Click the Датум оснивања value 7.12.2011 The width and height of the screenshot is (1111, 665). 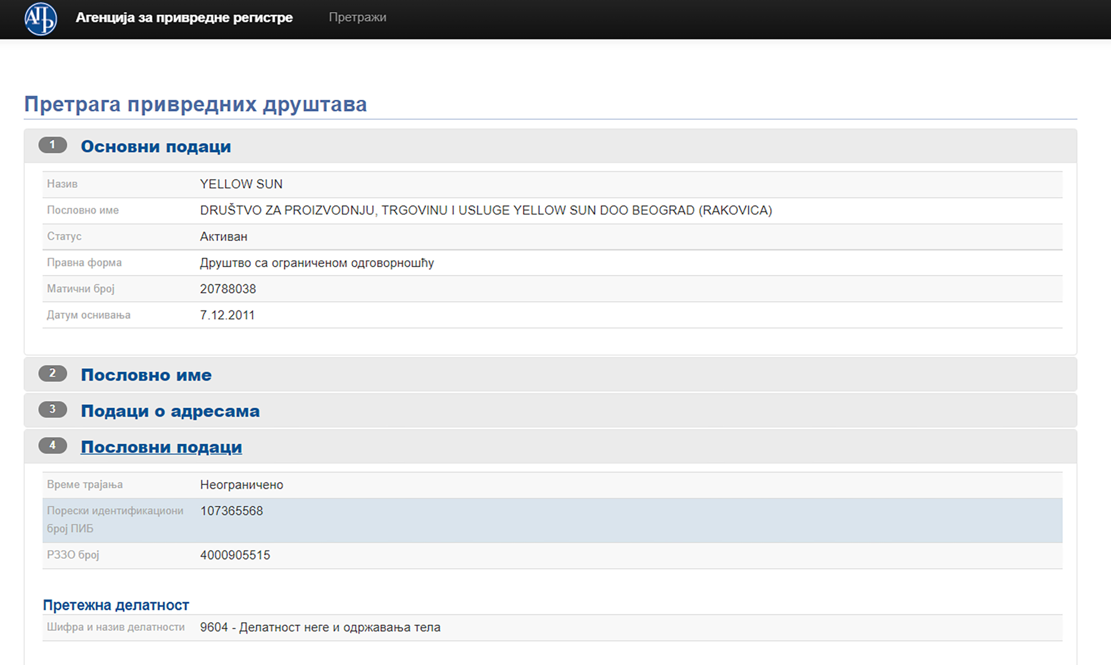[227, 315]
